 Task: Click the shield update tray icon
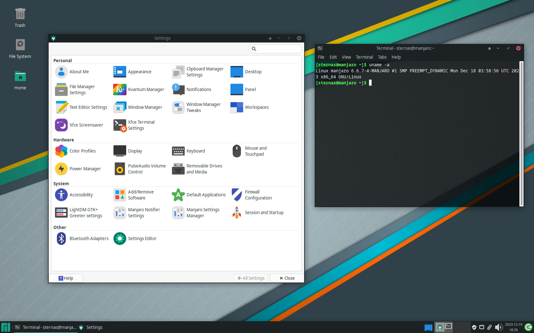[x=474, y=327]
